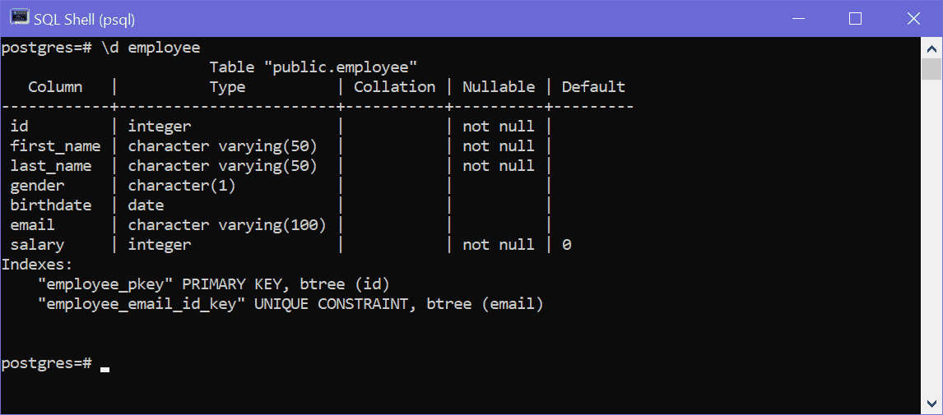Click the salary default value 0

point(566,244)
